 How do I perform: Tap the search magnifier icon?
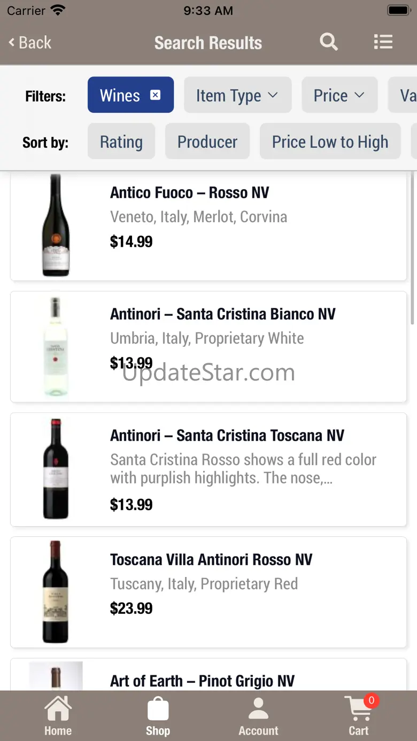pos(329,42)
